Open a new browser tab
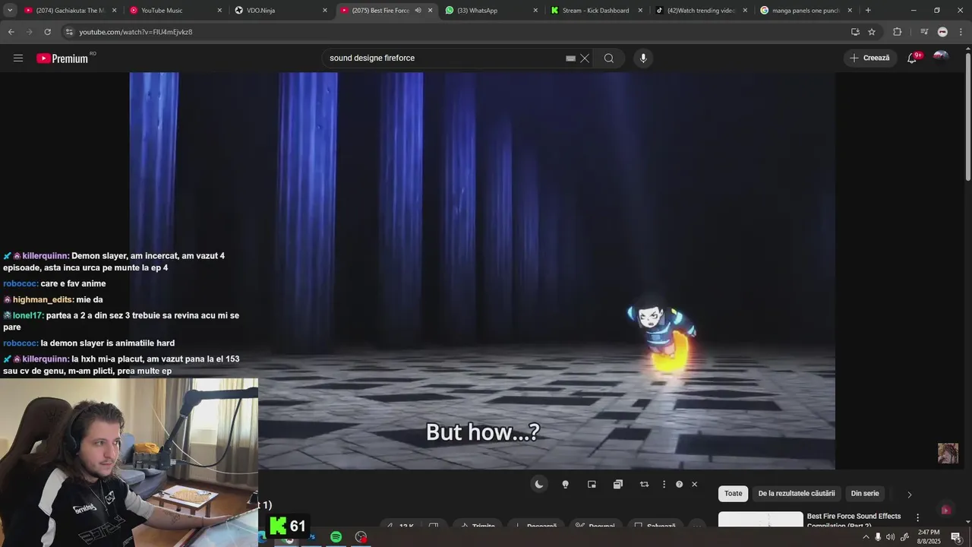This screenshot has height=547, width=972. tap(868, 11)
